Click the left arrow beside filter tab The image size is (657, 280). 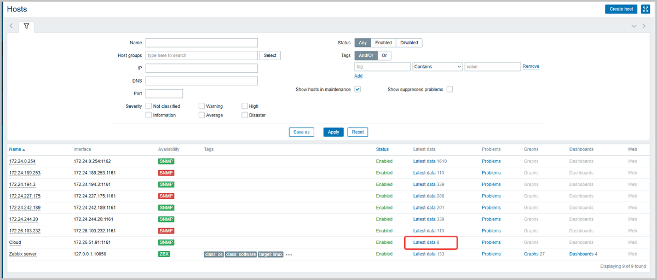point(11,26)
